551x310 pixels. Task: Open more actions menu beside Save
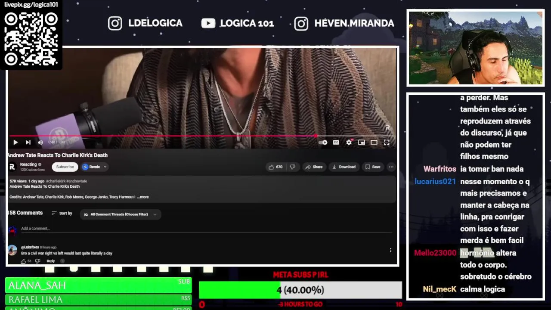click(x=391, y=167)
